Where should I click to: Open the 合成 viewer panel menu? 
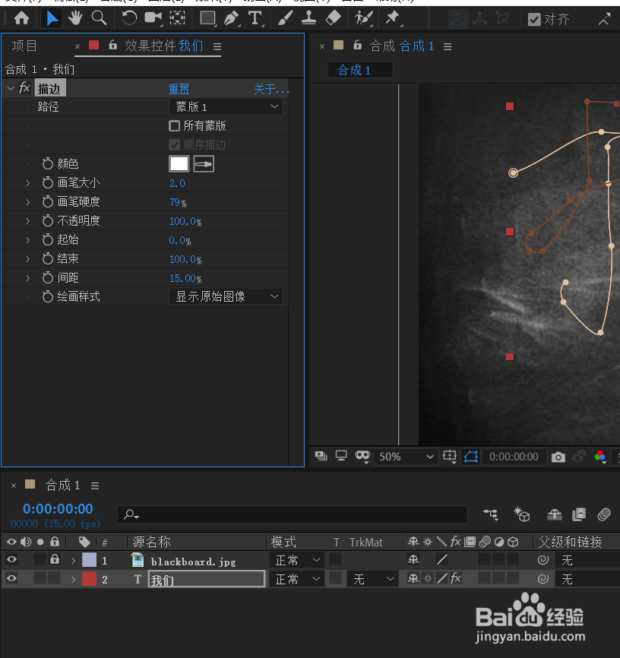point(448,46)
